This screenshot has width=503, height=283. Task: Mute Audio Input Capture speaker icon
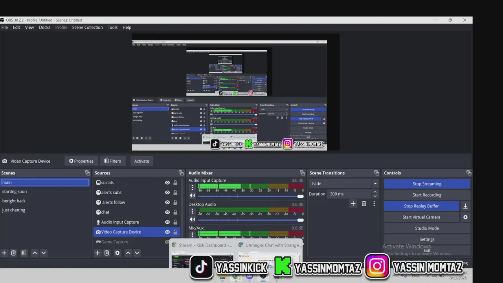192,196
